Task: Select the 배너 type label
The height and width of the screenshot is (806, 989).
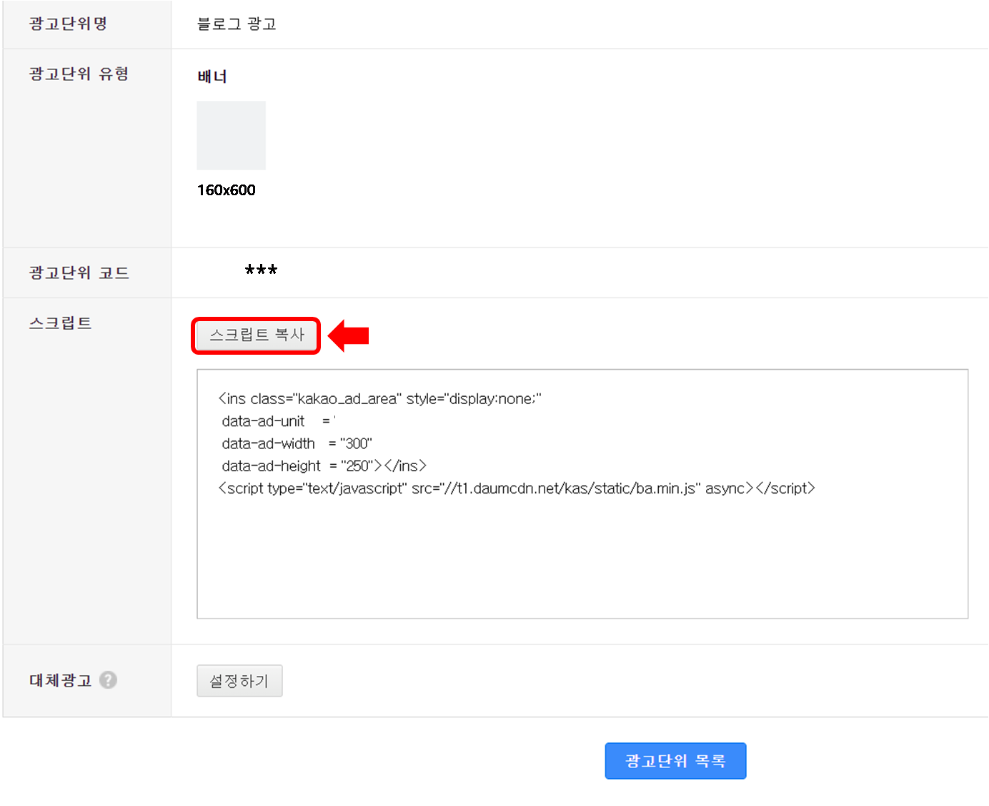Action: coord(212,77)
